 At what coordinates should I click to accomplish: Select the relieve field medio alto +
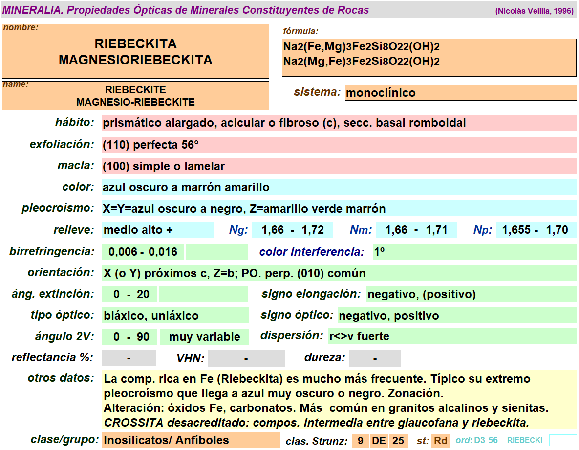coord(157,230)
